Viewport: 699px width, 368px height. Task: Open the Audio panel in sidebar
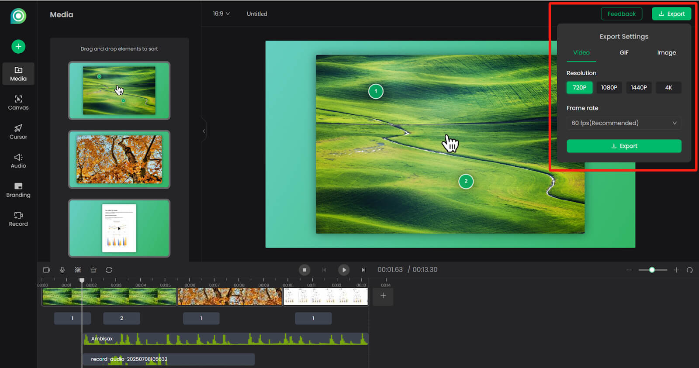pos(18,161)
